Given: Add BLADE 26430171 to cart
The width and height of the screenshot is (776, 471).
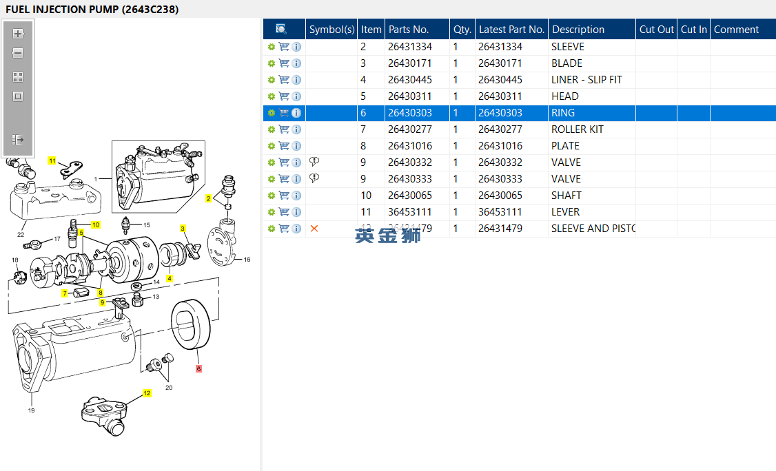Looking at the screenshot, I should (284, 63).
